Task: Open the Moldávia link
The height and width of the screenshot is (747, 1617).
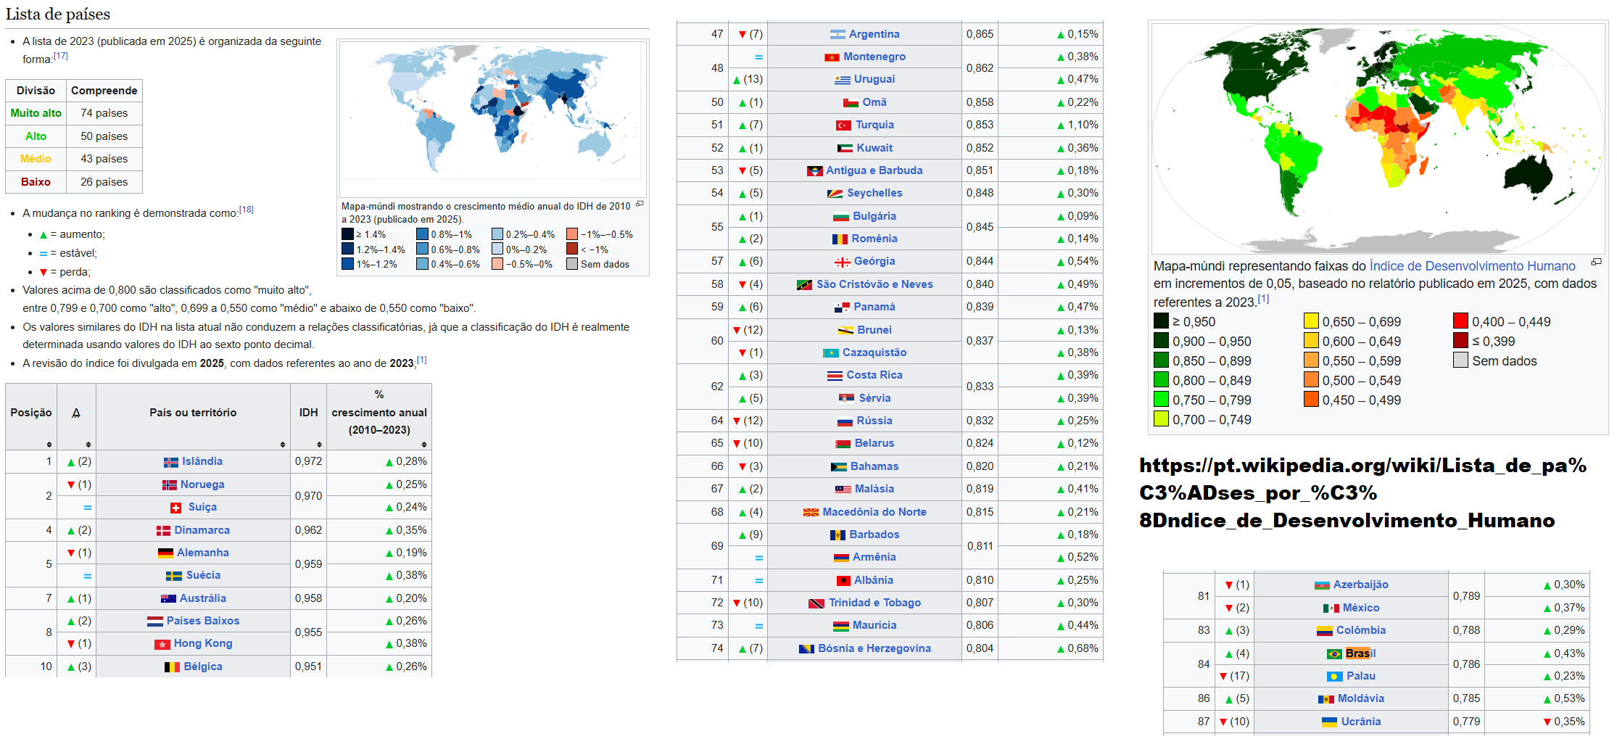Action: [1361, 699]
